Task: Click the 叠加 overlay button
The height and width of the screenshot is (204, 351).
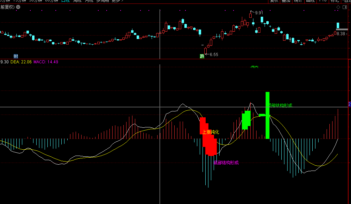Action: point(286,1)
